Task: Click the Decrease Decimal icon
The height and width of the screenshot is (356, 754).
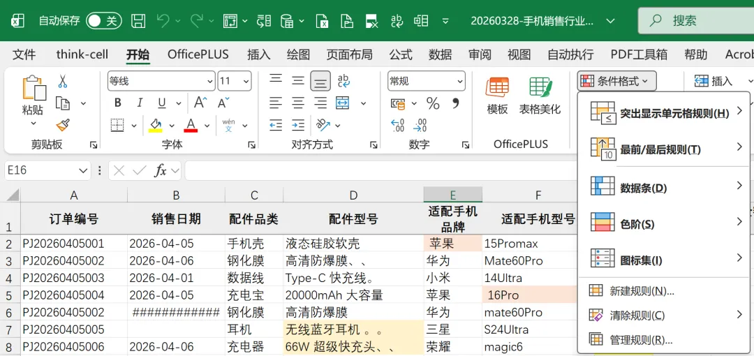Action: click(x=420, y=125)
